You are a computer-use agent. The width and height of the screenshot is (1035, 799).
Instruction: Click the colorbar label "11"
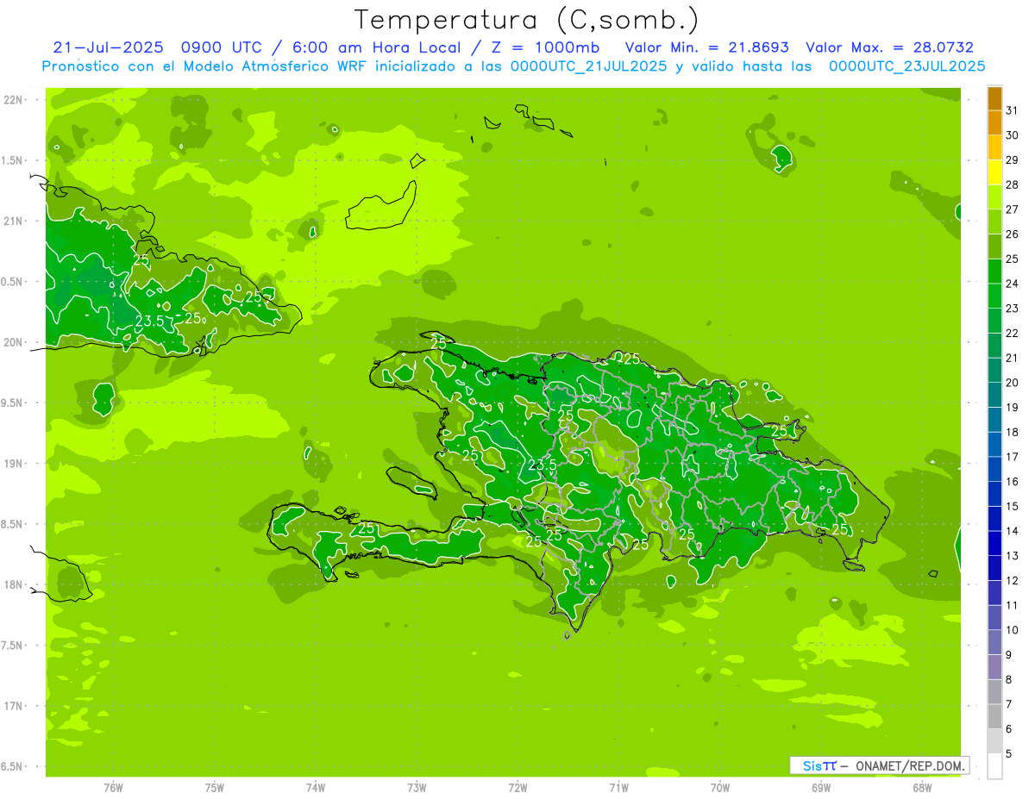coord(1013,605)
